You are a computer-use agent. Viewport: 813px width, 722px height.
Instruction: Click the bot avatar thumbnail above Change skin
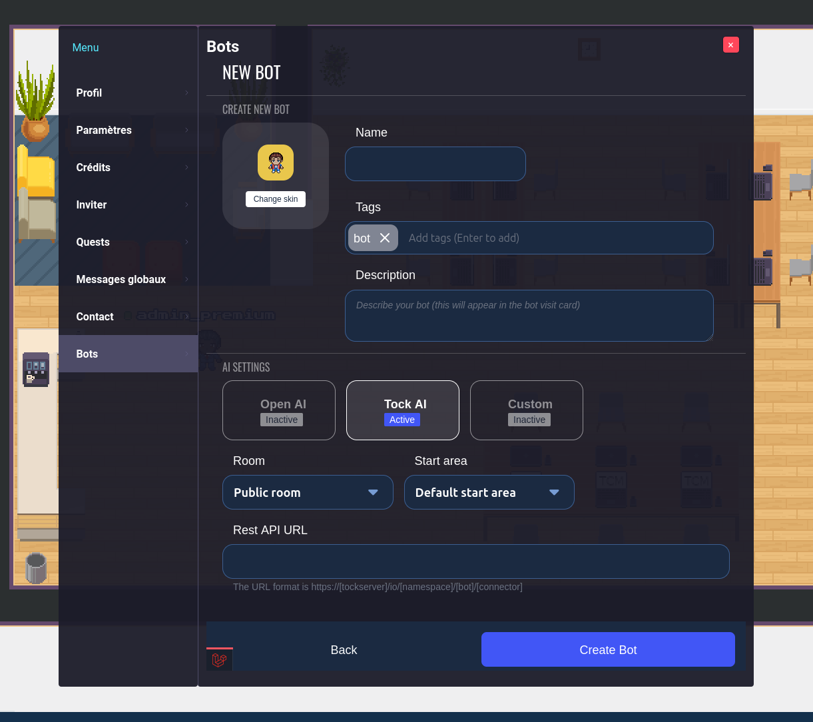tap(275, 162)
